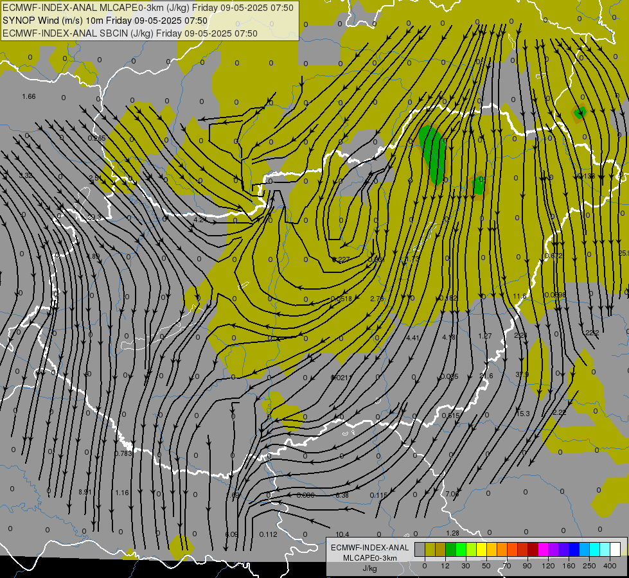
Task: Click the map value 0.112
Action: click(x=269, y=535)
